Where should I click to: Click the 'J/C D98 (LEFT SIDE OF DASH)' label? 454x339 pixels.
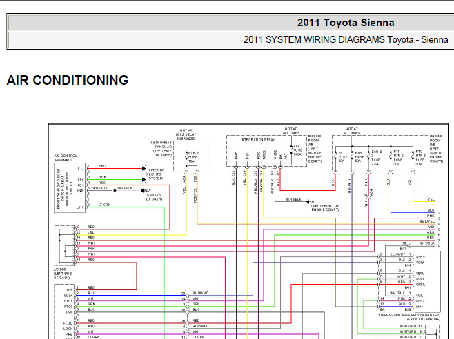[63, 274]
